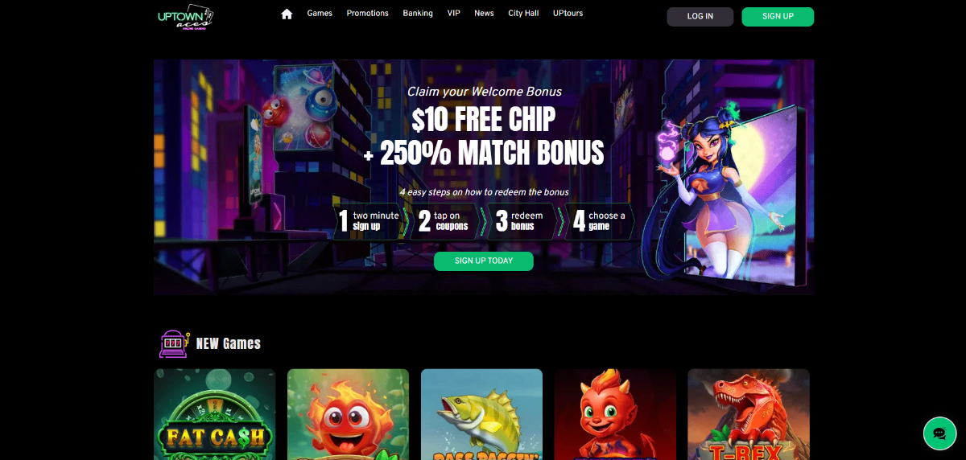
Task: Open the orange fireball character game thumbnail
Action: 349,414
